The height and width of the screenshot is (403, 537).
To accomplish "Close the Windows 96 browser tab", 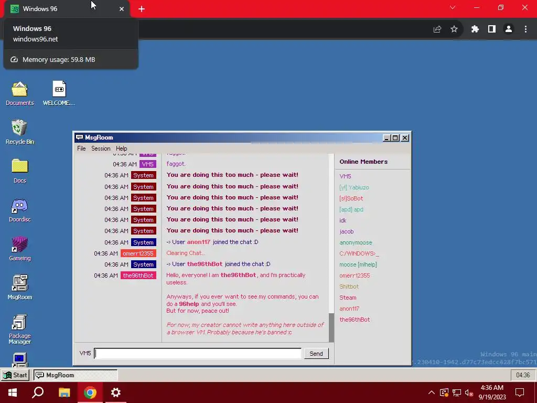I will (x=122, y=9).
